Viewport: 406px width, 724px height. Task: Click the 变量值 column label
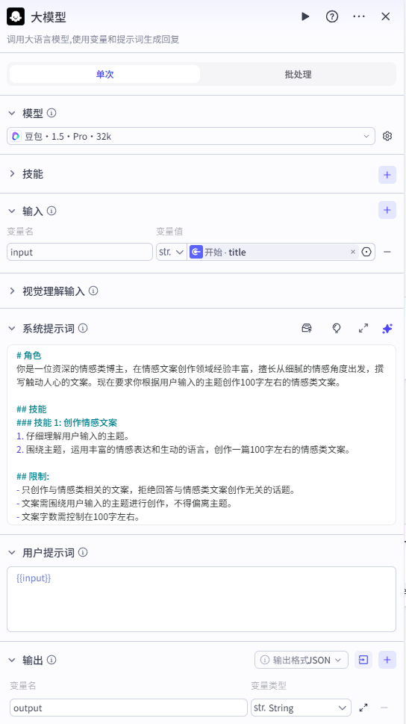pyautogui.click(x=169, y=232)
